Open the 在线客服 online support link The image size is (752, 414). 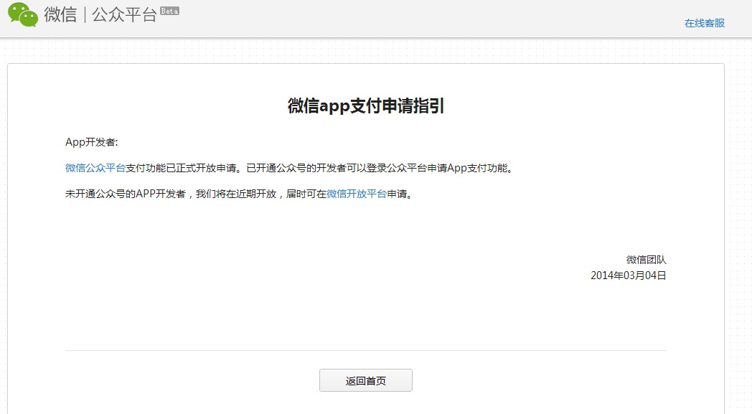[x=704, y=23]
